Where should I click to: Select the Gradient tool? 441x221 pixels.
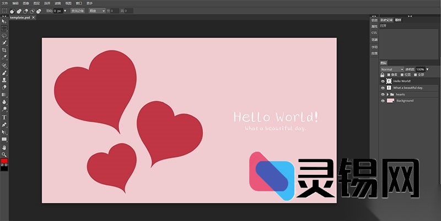coord(4,95)
